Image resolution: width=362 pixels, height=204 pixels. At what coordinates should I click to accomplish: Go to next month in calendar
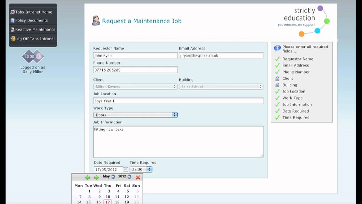(96, 177)
